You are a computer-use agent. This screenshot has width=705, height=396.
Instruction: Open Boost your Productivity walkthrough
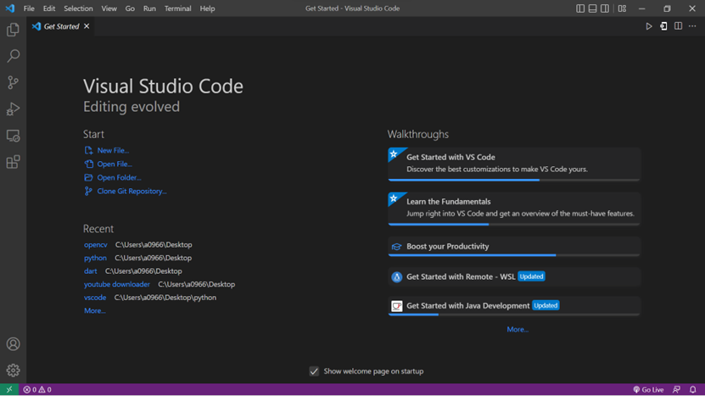point(514,246)
